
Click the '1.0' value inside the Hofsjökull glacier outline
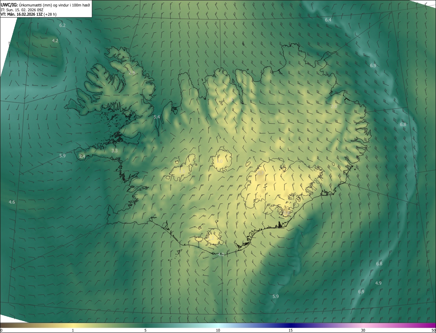219,161
